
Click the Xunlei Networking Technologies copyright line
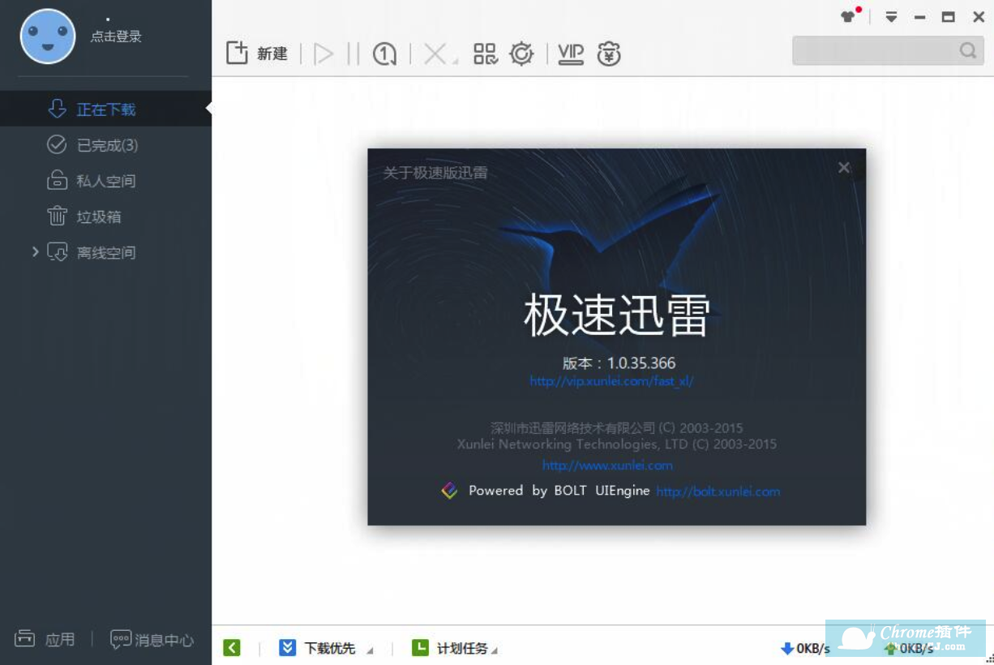tap(616, 444)
